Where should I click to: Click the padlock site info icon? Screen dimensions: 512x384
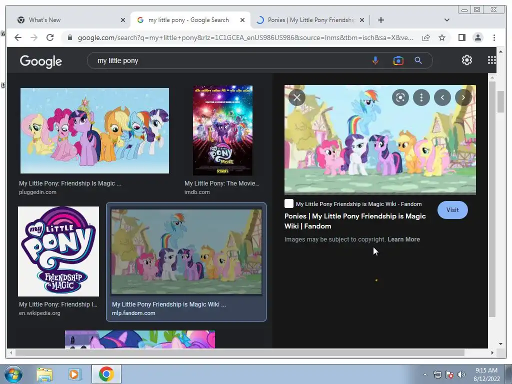point(70,38)
